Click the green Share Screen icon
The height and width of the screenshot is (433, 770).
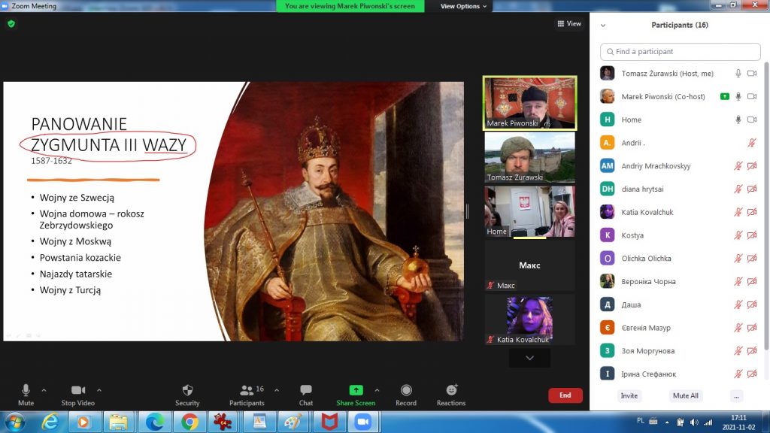click(356, 390)
